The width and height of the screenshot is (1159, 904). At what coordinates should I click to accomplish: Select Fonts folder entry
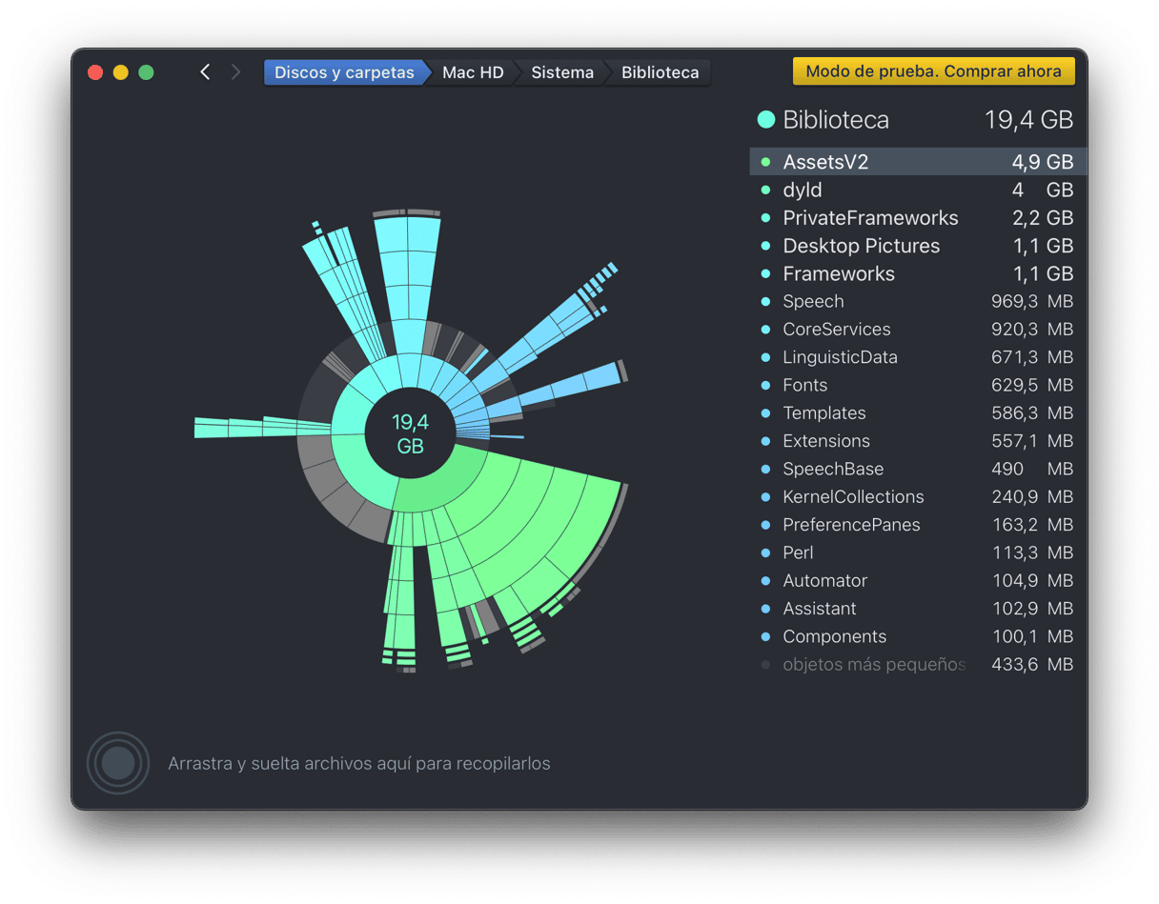[918, 386]
